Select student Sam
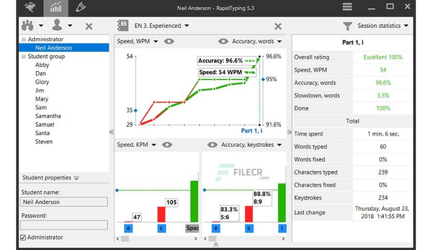Screen dimensions: 432x250 [x=41, y=107]
